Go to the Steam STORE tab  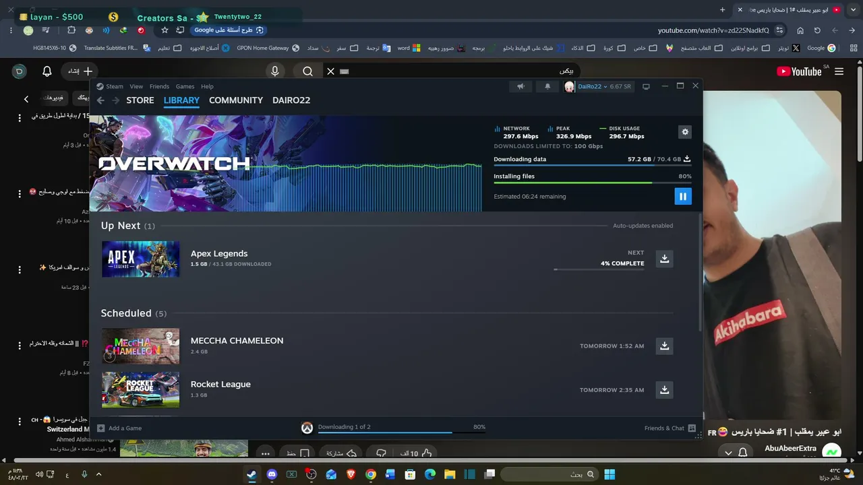click(x=140, y=100)
